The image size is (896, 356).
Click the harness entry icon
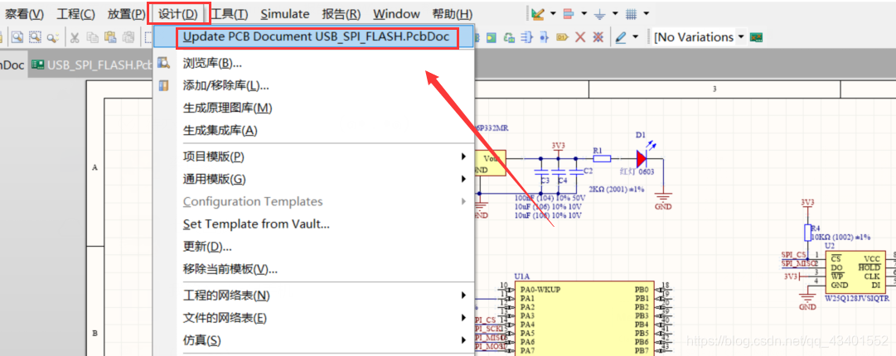point(544,37)
